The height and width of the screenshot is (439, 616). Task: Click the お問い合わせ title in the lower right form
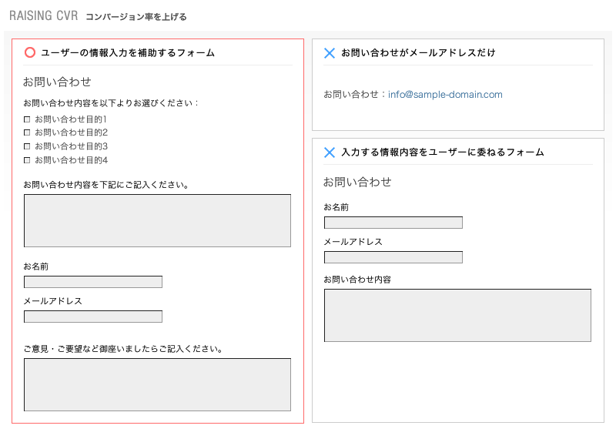coord(357,182)
